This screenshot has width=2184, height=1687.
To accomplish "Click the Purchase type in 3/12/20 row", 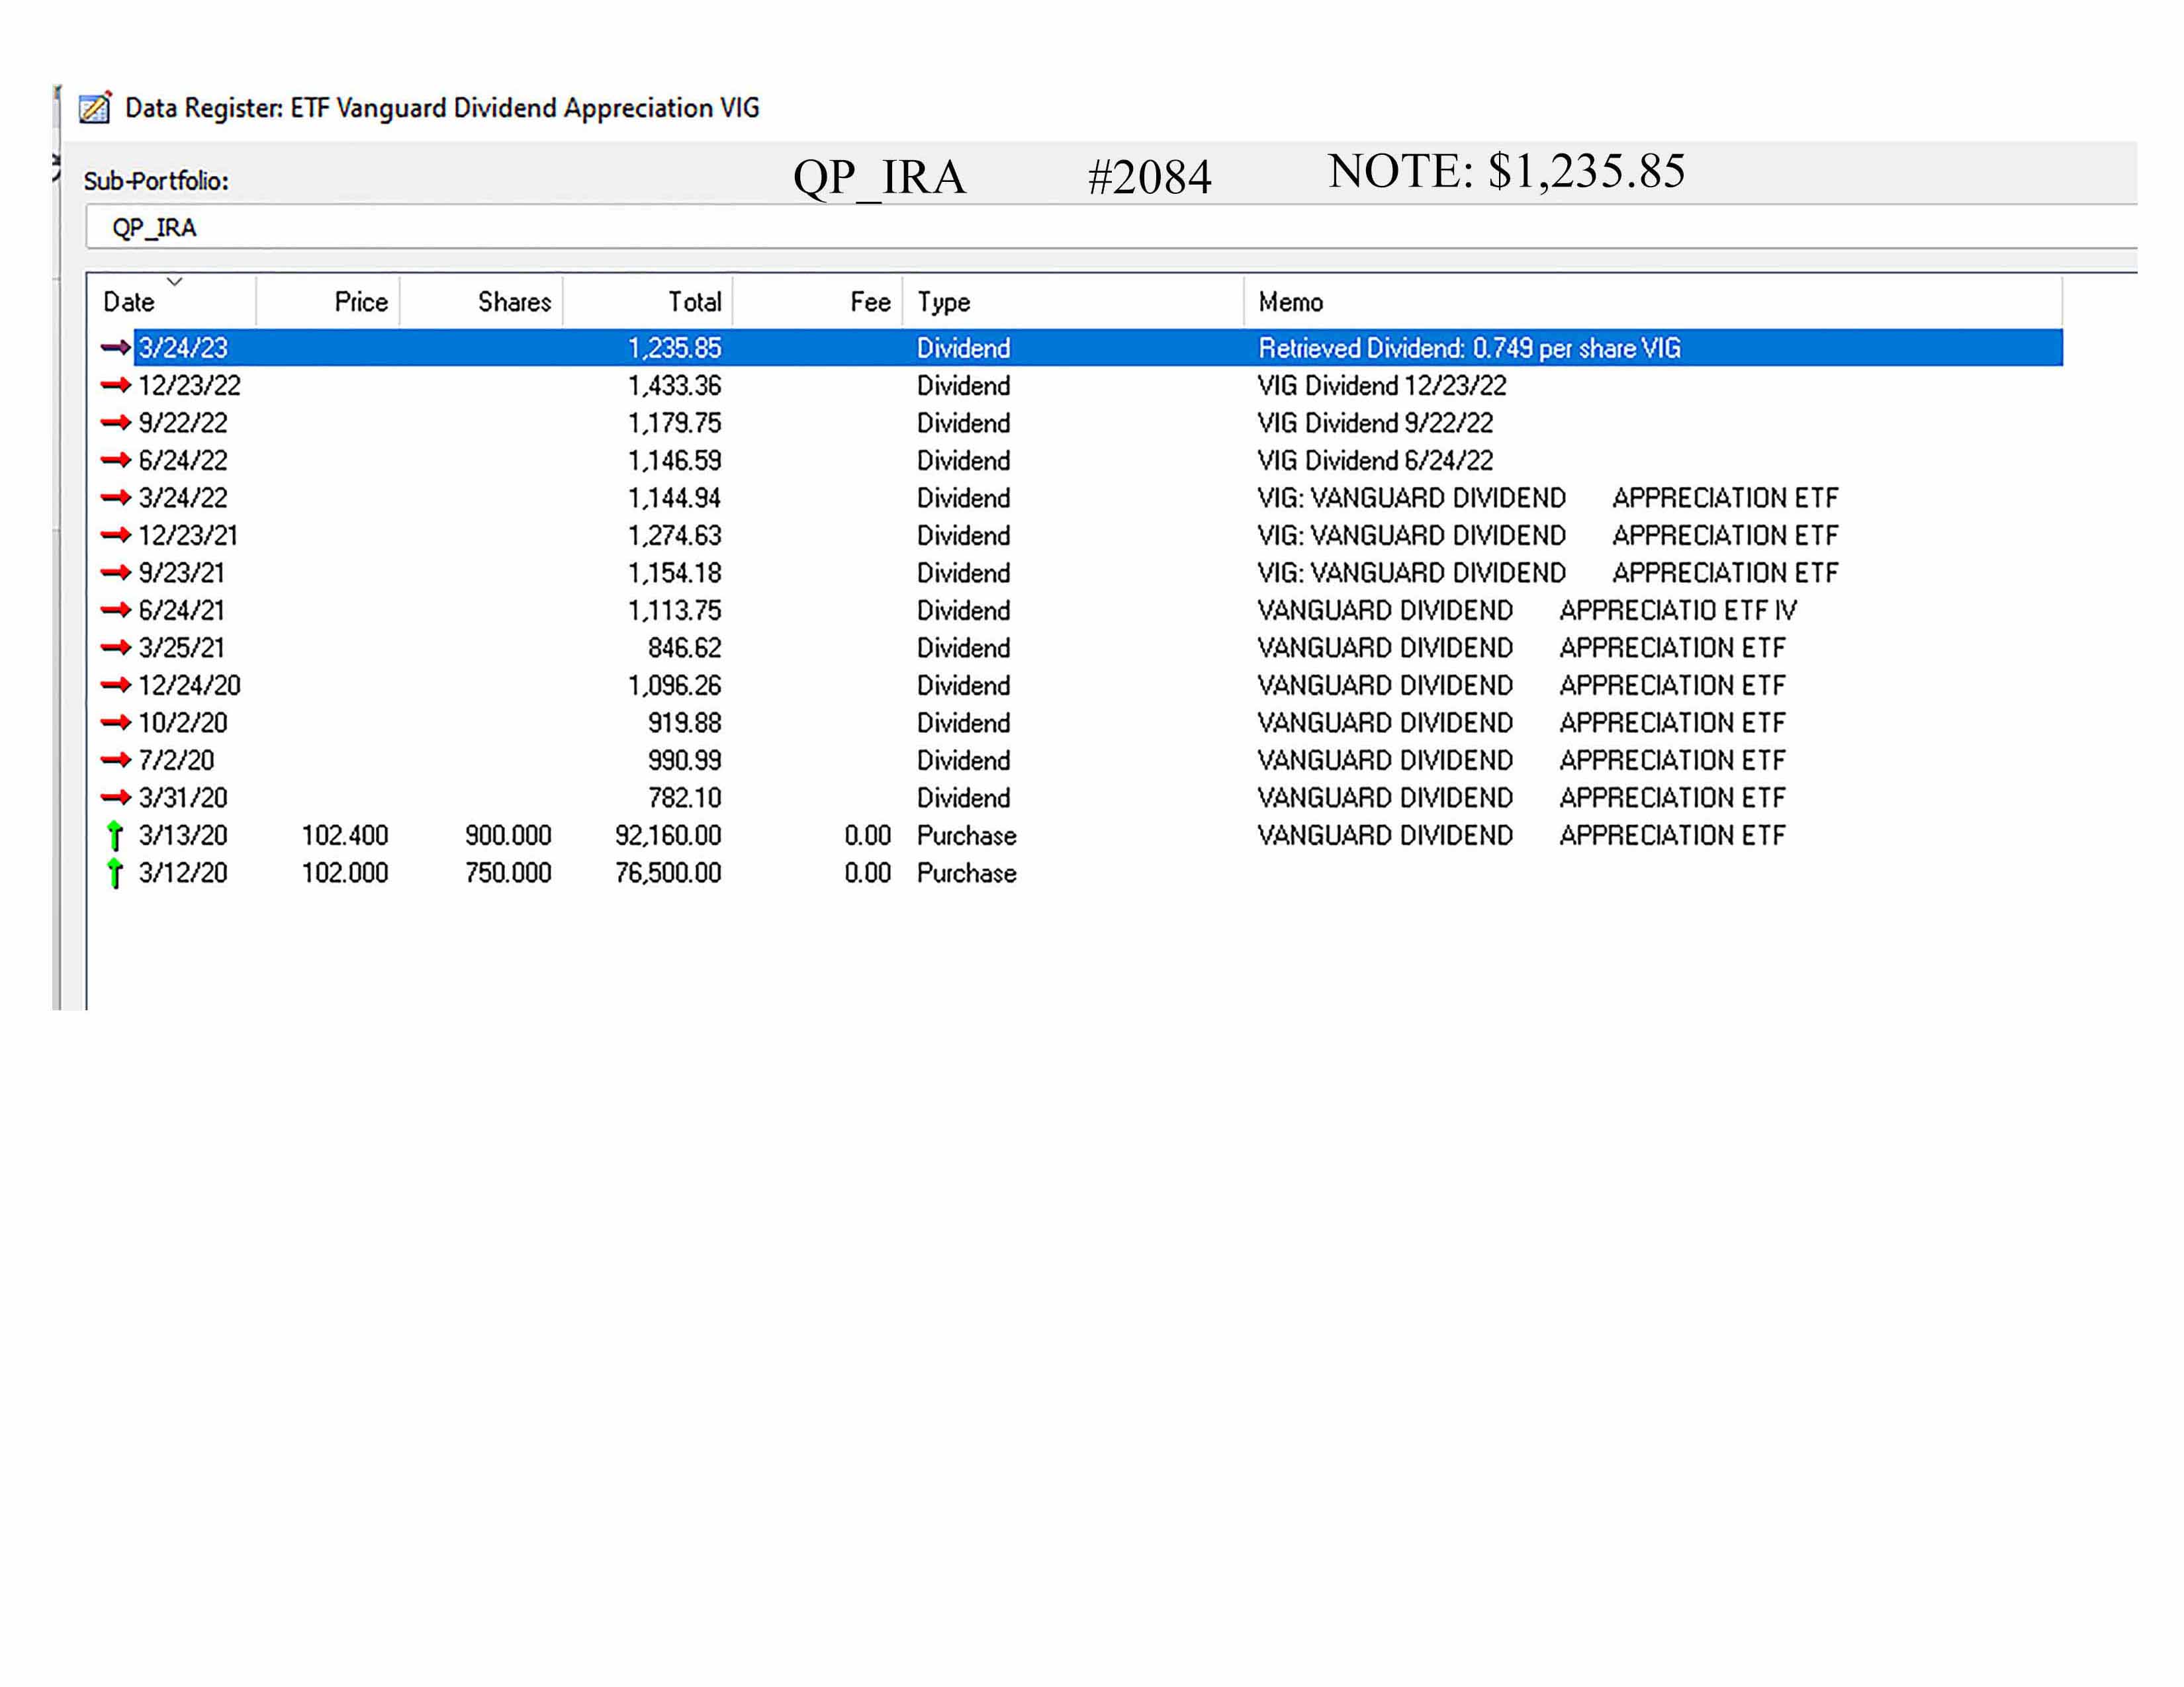I will coord(967,873).
